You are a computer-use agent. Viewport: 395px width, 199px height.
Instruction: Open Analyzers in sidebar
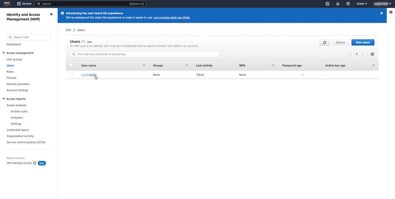click(17, 118)
